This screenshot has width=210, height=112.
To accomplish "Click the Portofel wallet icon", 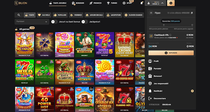I will [x=150, y=69].
